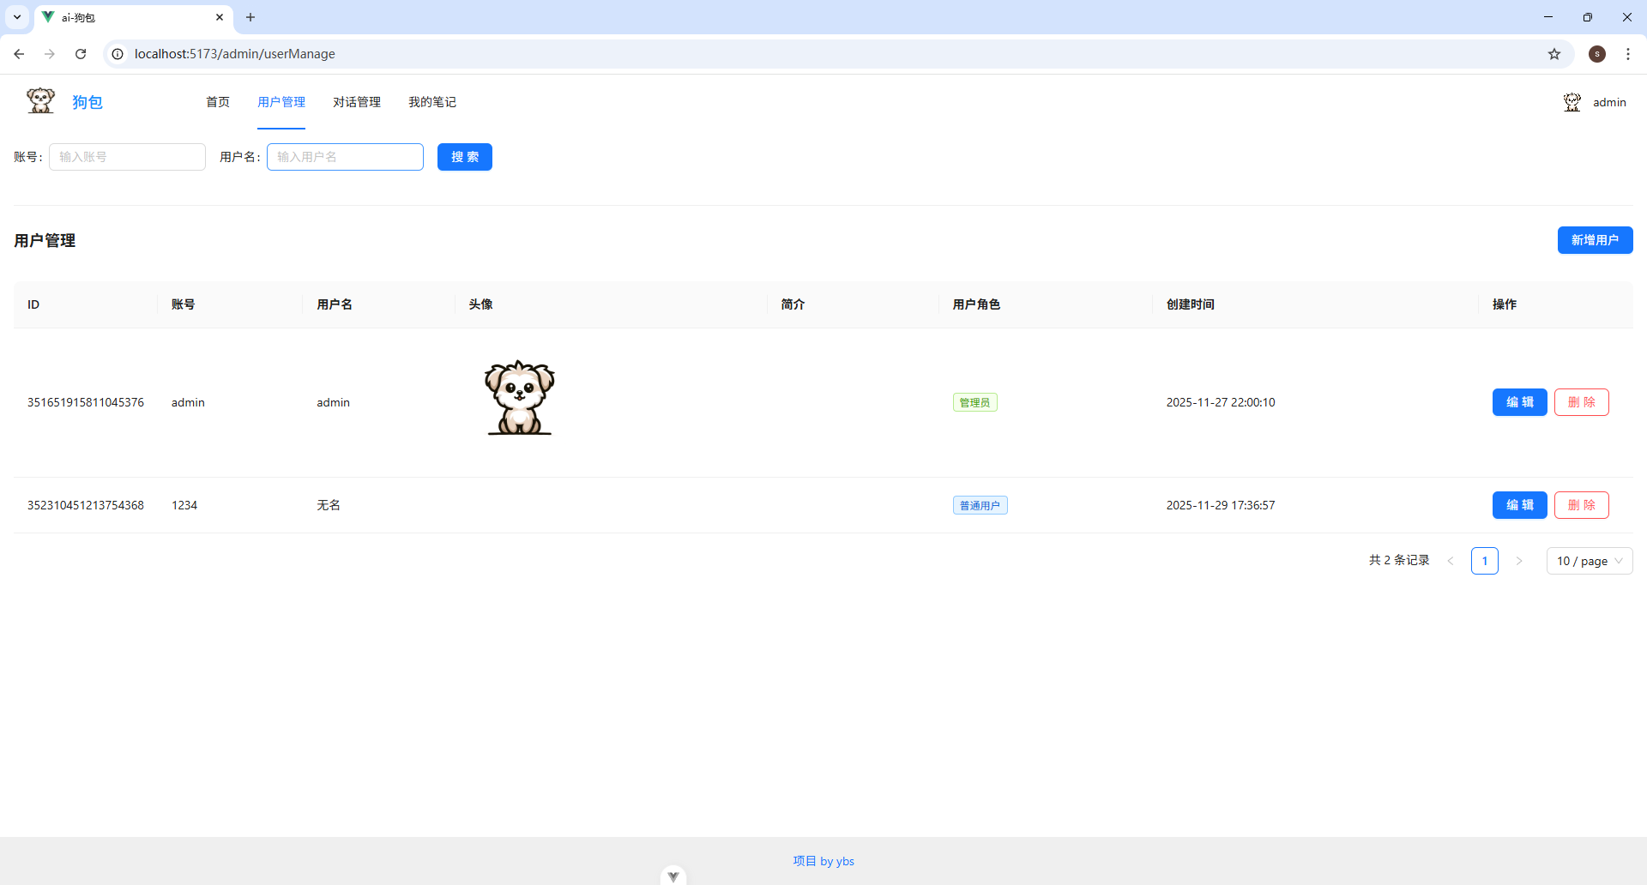View site information icon in address bar
Viewport: 1647px width, 885px height.
(x=118, y=54)
